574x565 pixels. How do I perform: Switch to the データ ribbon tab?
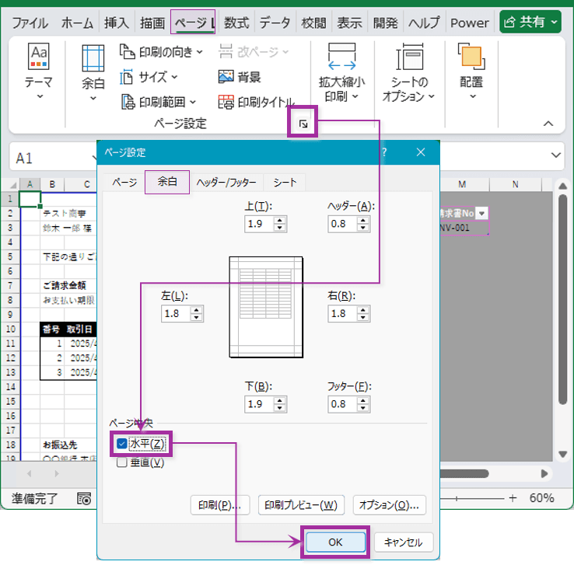(275, 23)
